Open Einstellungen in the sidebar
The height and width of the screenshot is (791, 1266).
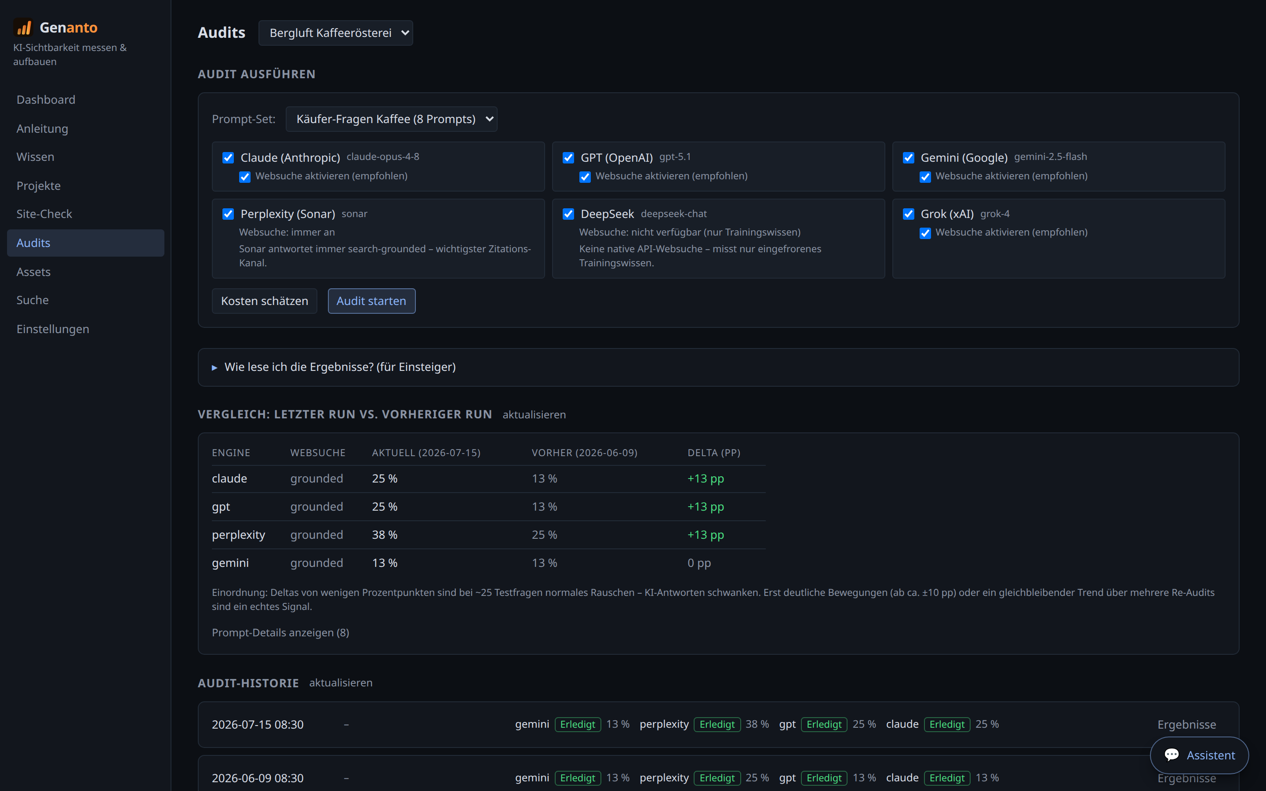tap(86, 329)
